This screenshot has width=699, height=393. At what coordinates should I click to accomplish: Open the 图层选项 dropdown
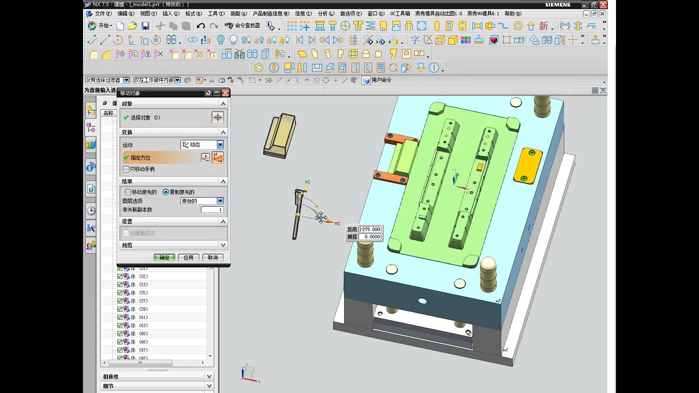coord(202,201)
